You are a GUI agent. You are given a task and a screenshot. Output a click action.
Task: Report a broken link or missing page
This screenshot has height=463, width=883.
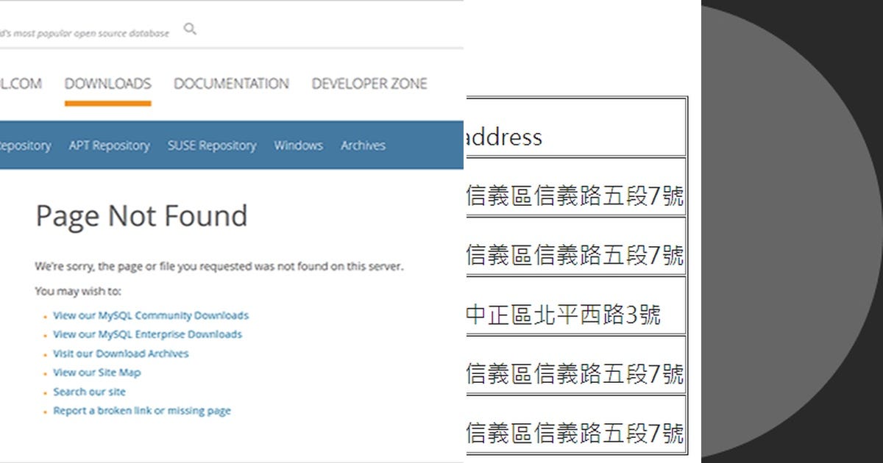click(x=142, y=410)
